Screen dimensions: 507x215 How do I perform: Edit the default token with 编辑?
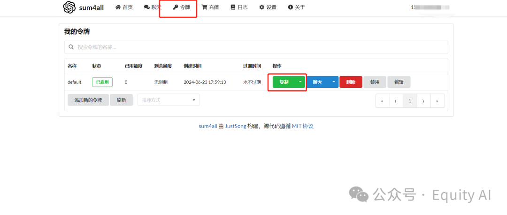(399, 82)
